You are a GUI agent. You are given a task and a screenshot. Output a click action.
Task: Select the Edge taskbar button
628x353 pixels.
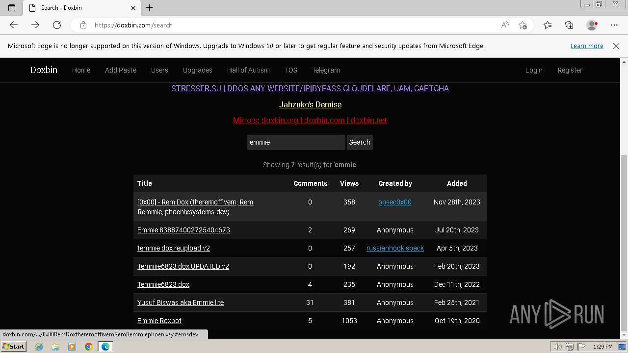pos(105,347)
